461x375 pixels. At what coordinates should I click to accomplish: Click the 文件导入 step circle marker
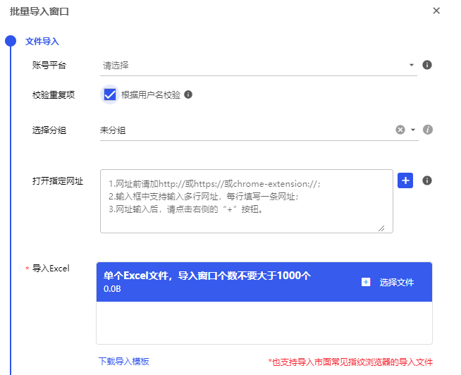(11, 41)
